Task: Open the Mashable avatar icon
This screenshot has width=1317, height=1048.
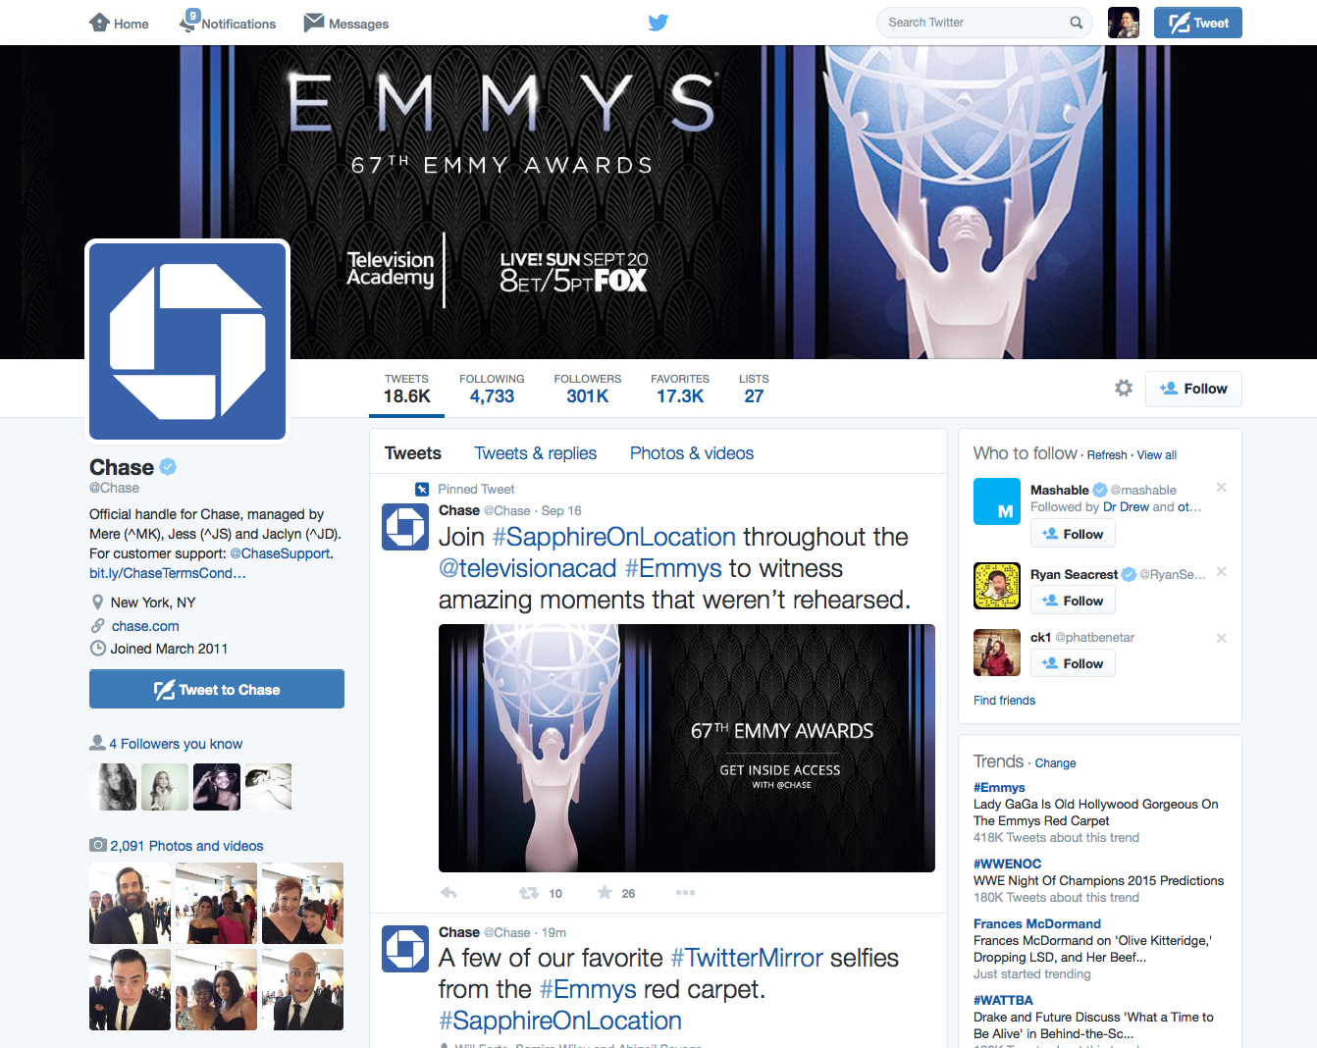Action: pos(997,501)
